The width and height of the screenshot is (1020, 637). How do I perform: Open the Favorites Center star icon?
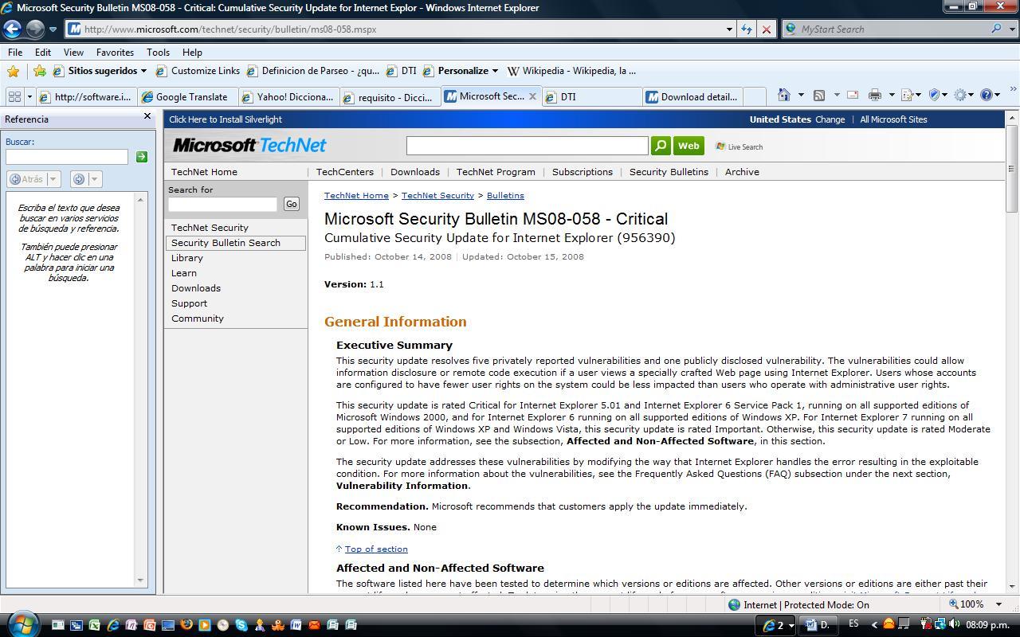(x=13, y=71)
